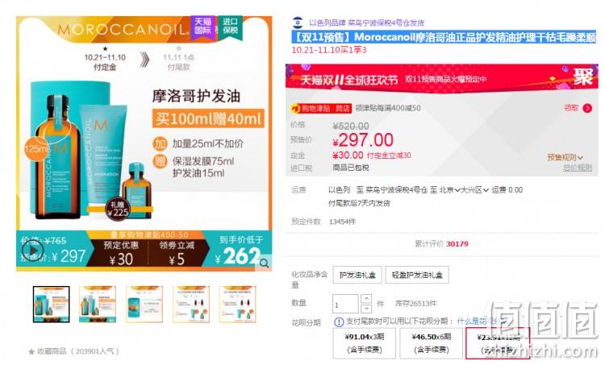
Task: Select the 轻盈护发油礼盒 option
Action: tap(417, 275)
